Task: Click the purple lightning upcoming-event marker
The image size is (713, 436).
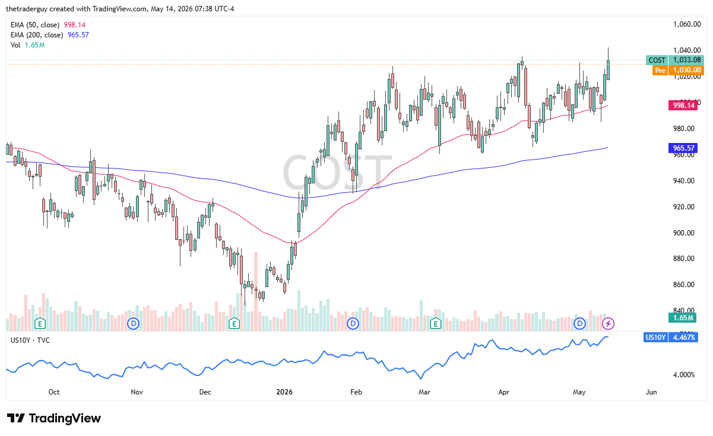Action: tap(608, 323)
